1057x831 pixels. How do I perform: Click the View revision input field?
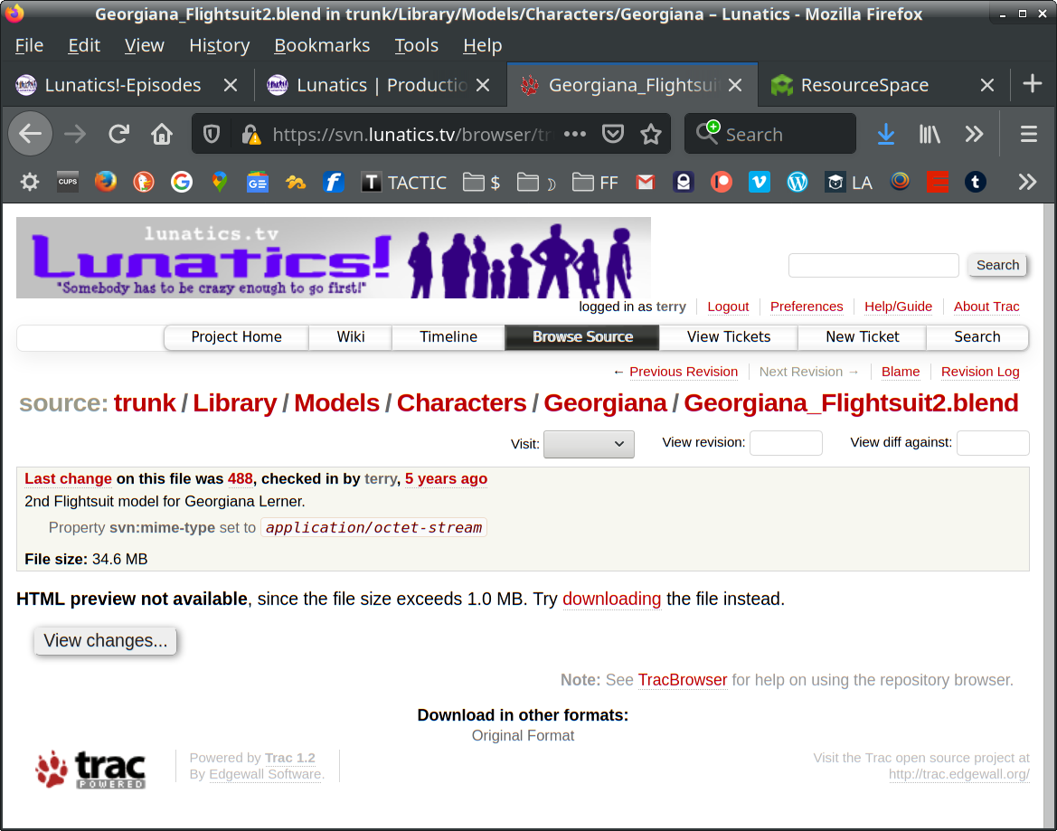786,443
